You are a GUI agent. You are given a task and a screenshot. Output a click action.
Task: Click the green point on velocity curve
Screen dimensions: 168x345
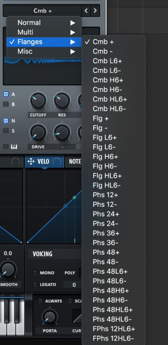pos(74,197)
